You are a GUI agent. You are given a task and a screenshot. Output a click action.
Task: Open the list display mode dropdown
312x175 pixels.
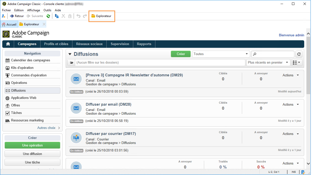[x=297, y=63]
